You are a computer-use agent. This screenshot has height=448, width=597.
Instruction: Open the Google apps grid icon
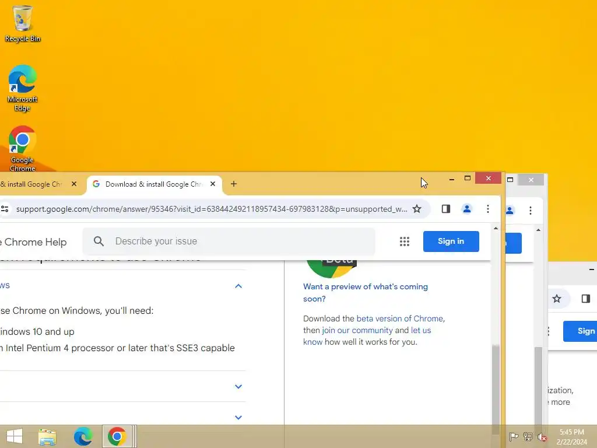click(x=405, y=241)
